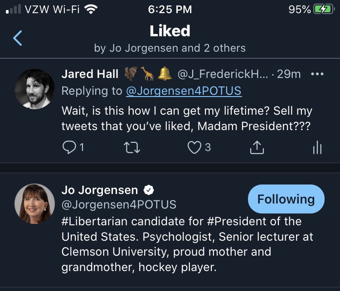Open @Jorgensen4POTUS reply mention link
Image resolution: width=340 pixels, height=291 pixels.
click(x=184, y=91)
